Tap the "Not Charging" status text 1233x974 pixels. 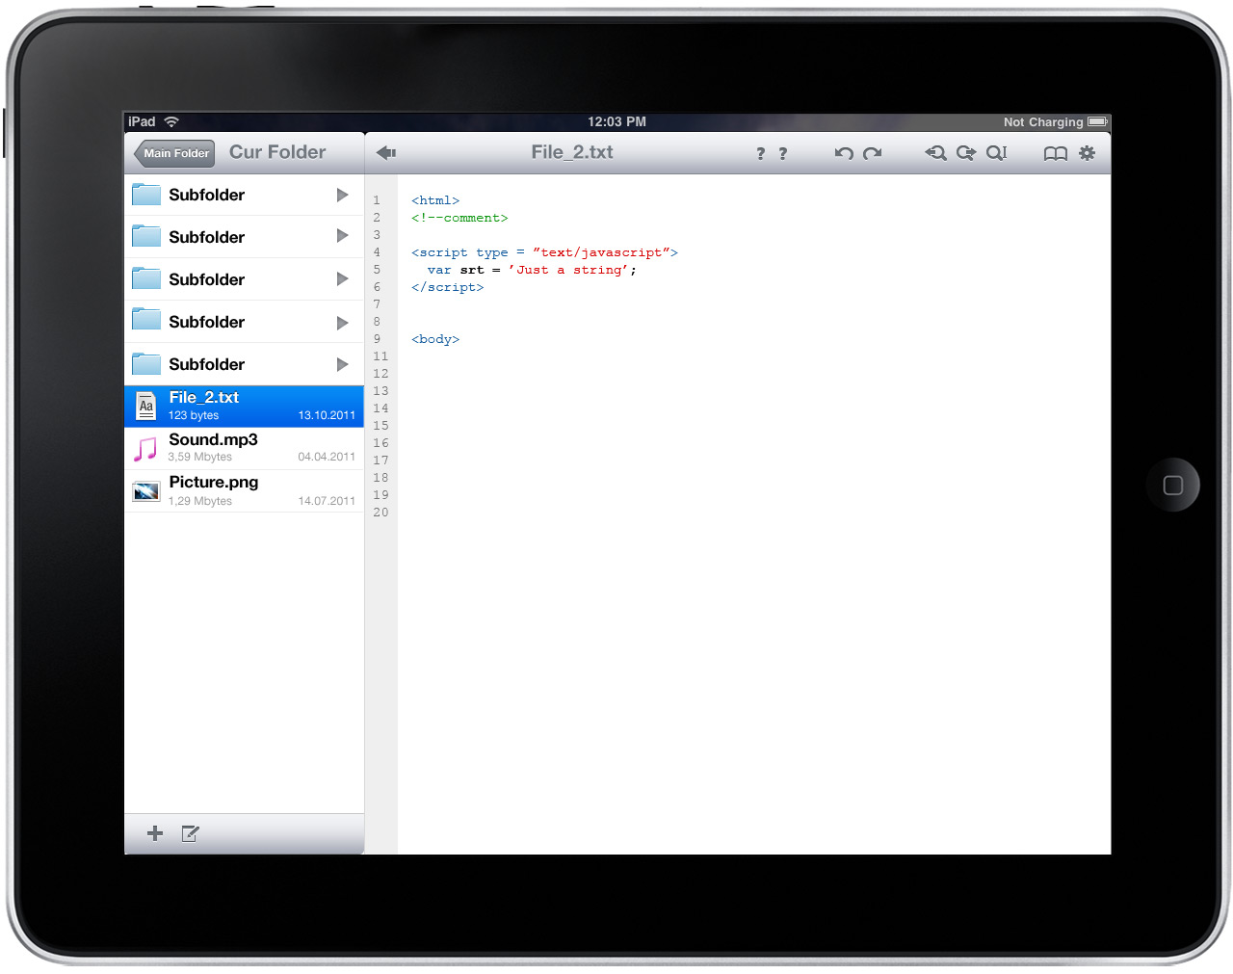pos(1043,122)
